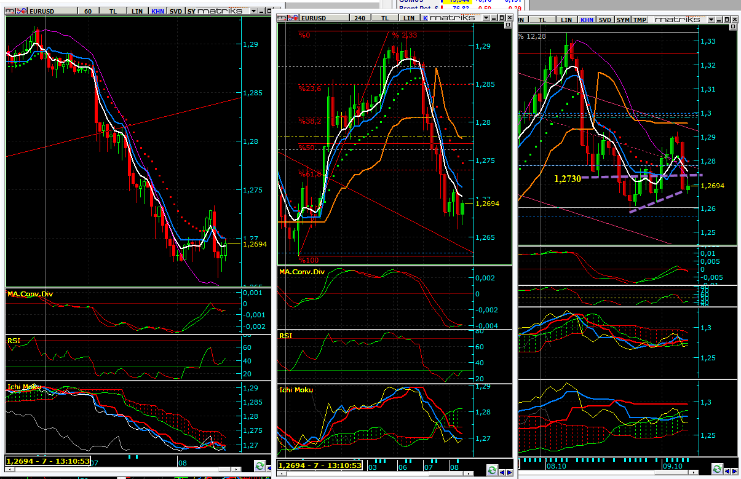The image size is (741, 479).
Task: Select the TMP tab in the right chart
Action: [x=640, y=20]
